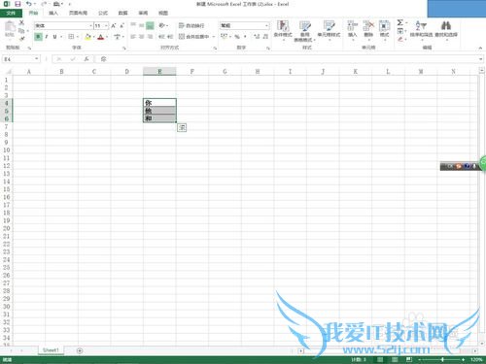
Task: Open the Clear eraser icon
Action: point(400,39)
